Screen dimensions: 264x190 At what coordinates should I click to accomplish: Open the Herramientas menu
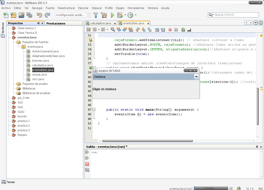tap(136, 8)
